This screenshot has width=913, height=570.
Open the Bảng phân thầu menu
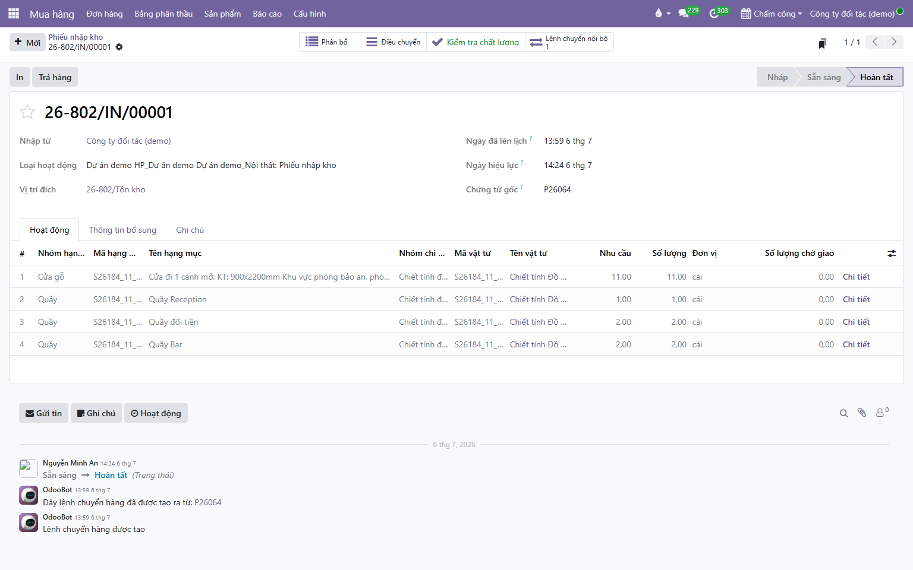(163, 14)
